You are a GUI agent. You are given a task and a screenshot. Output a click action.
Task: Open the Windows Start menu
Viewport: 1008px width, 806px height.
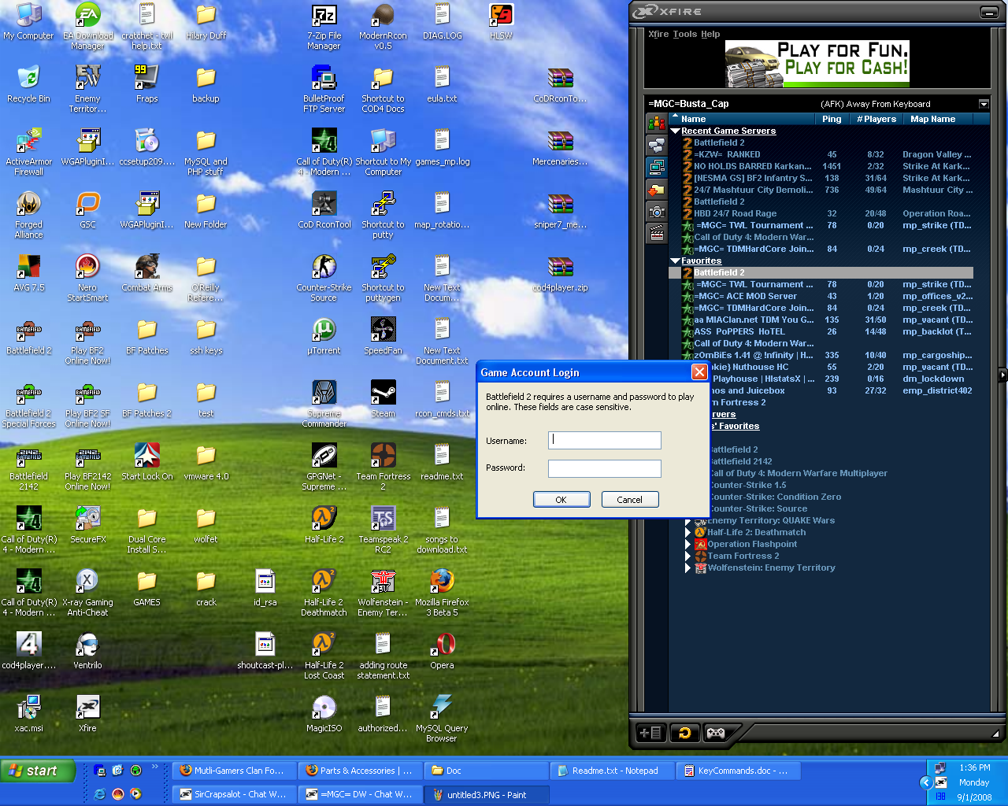pyautogui.click(x=38, y=771)
